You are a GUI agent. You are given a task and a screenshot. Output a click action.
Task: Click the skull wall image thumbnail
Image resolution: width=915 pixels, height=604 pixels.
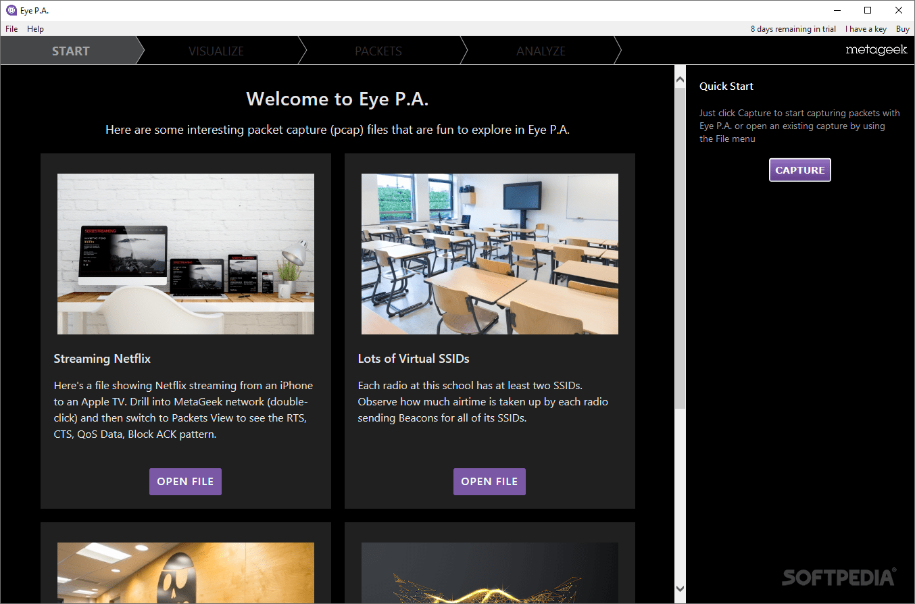coord(186,573)
